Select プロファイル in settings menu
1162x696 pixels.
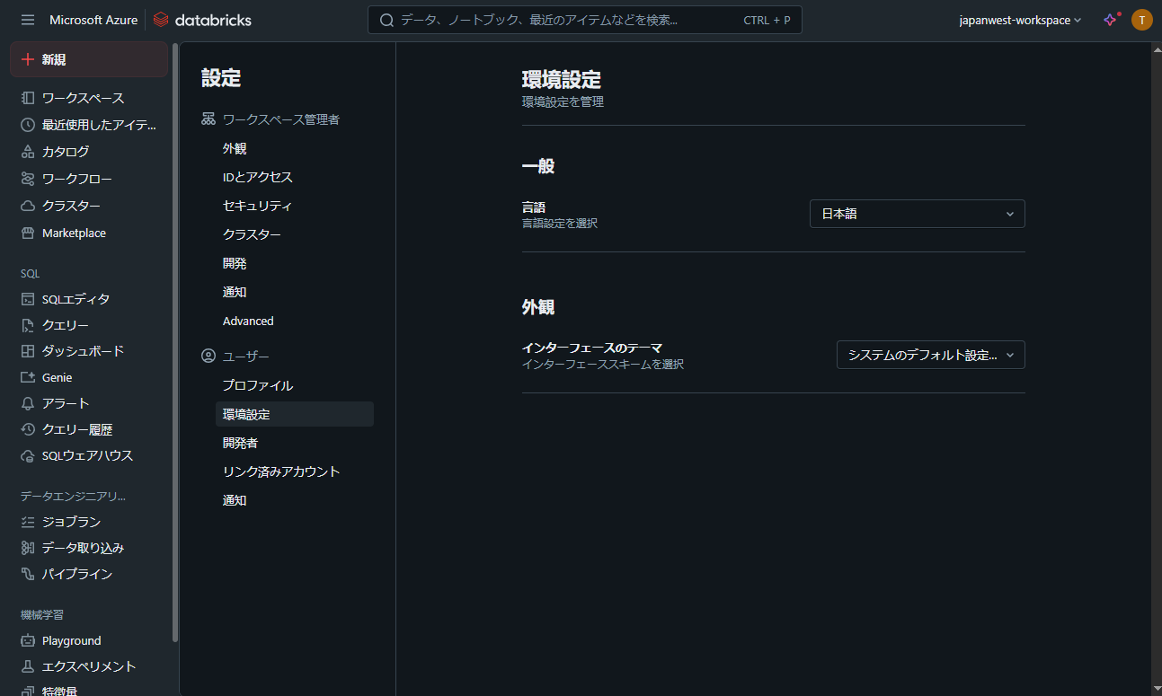click(x=258, y=385)
